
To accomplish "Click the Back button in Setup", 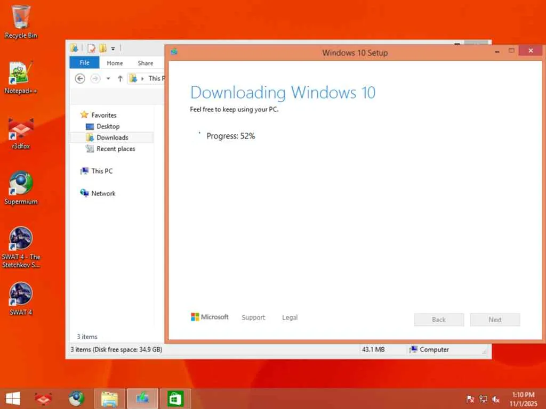I will [439, 320].
